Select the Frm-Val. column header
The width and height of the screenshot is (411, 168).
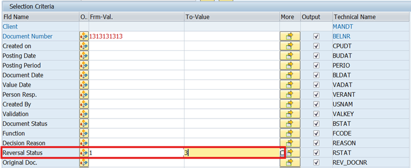[x=137, y=17]
